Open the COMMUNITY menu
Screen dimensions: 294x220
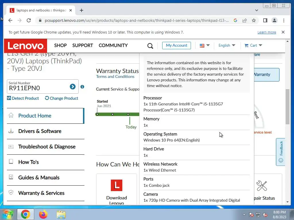113,46
